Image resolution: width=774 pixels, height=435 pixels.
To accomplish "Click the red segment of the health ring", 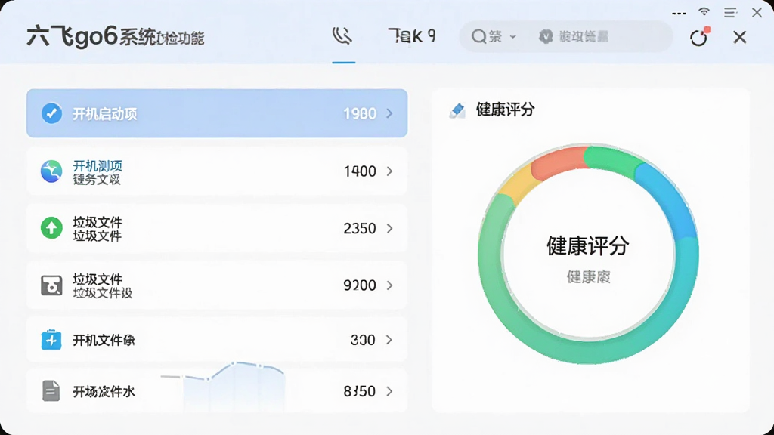I will coord(559,164).
